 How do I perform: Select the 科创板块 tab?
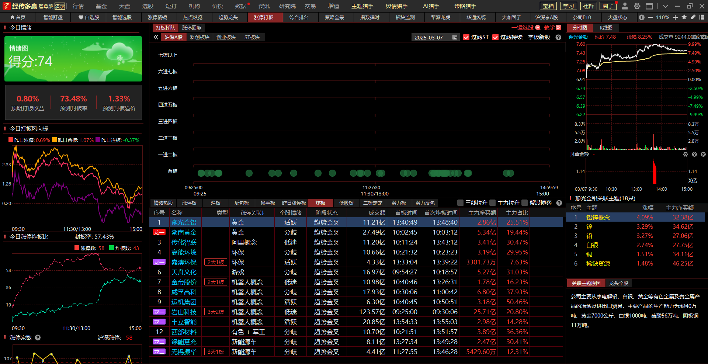pyautogui.click(x=200, y=37)
